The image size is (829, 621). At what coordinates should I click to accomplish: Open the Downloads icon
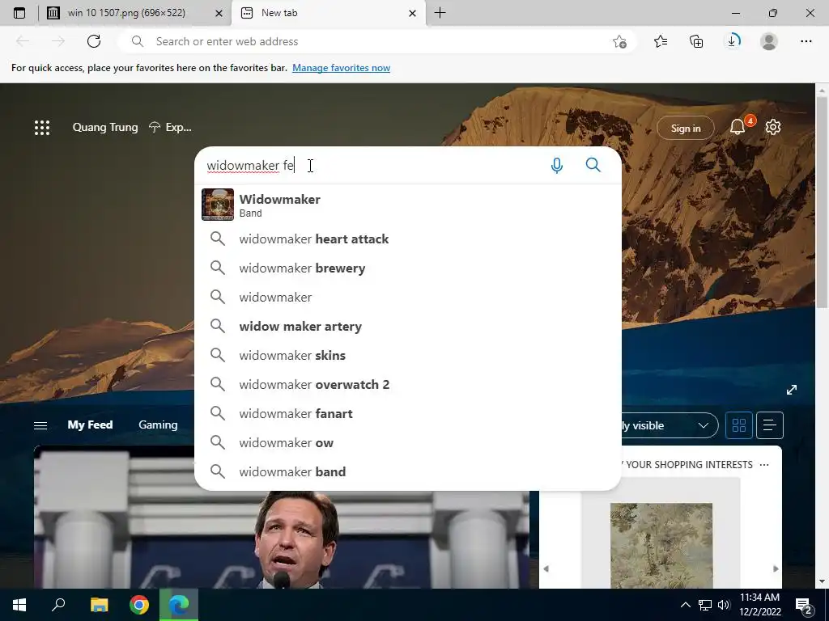pyautogui.click(x=733, y=41)
